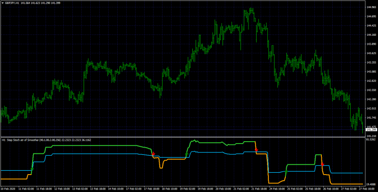This screenshot has height=192, width=378.
Task: Click the 13 Feb 18:00 time axis label
Action: click(x=98, y=189)
